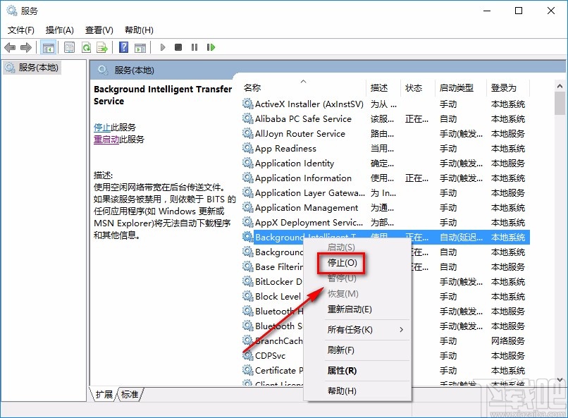Click the Back navigation arrow in the toolbar
Image resolution: width=568 pixels, height=418 pixels.
[x=10, y=47]
